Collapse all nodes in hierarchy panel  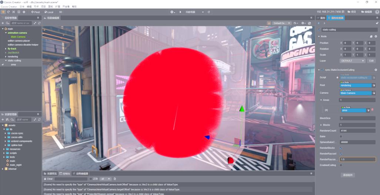tap(35, 23)
